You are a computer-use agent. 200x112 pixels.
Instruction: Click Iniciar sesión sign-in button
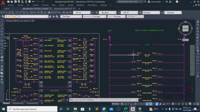[x=154, y=2]
